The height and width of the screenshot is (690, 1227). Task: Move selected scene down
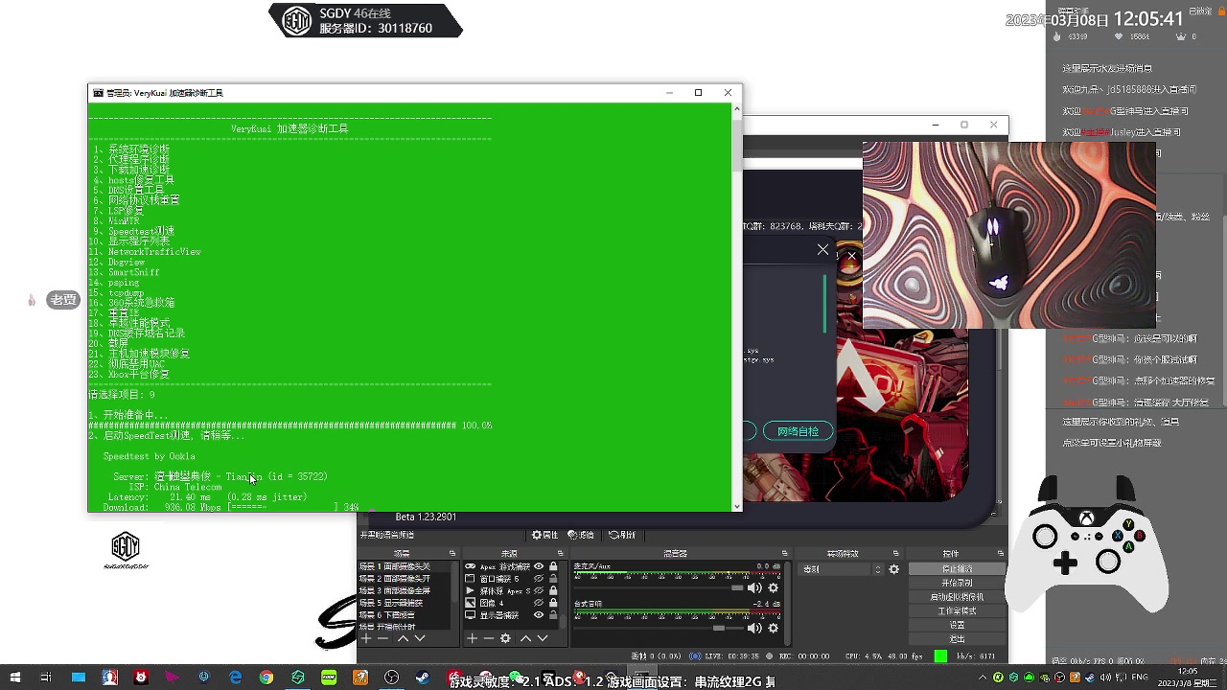[419, 638]
